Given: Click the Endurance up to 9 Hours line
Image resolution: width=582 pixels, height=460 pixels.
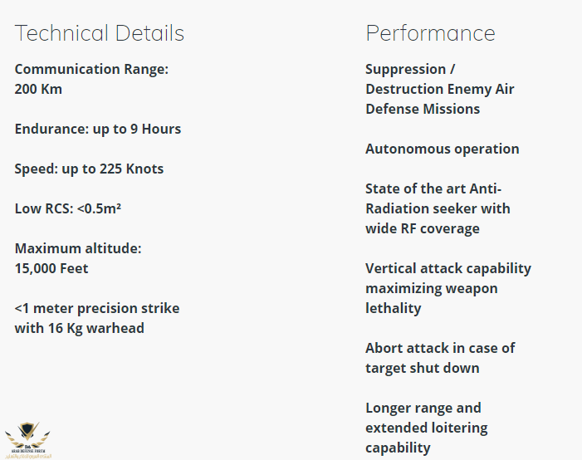Looking at the screenshot, I should point(97,129).
